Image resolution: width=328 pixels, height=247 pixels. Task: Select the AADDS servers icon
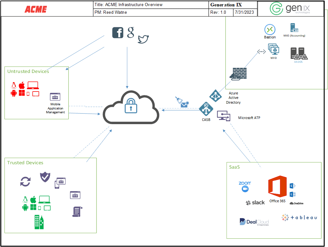tap(299, 53)
